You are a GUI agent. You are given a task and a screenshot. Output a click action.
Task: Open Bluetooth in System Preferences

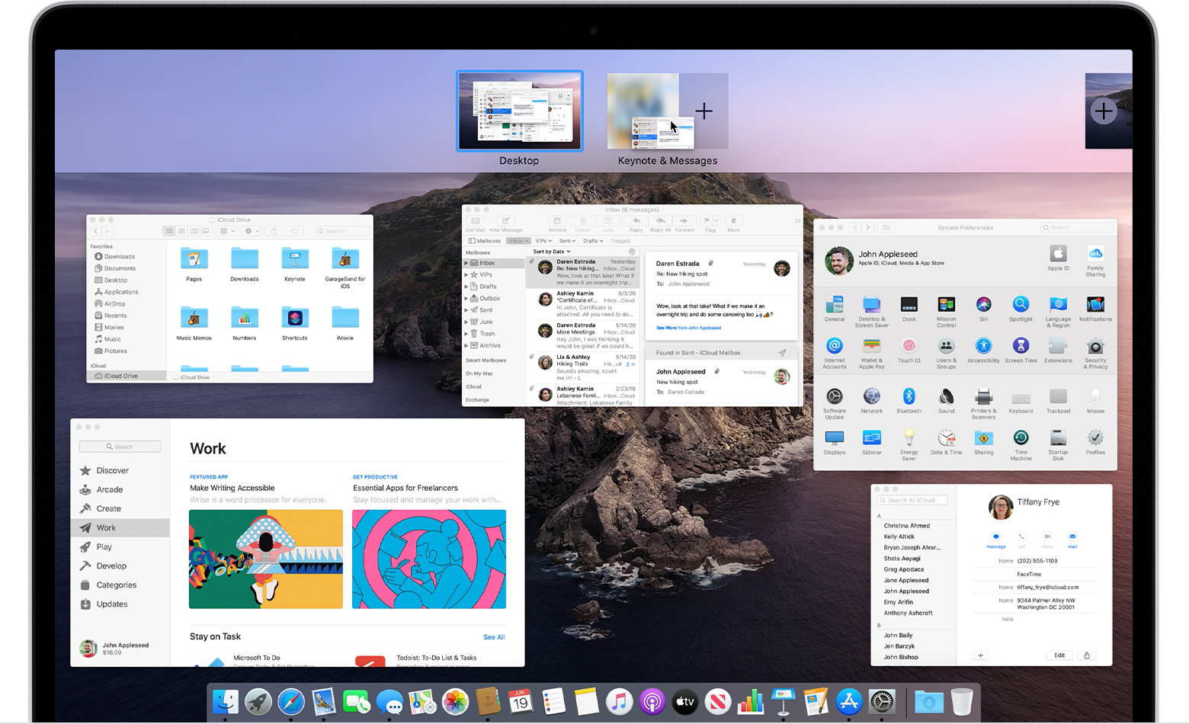909,397
